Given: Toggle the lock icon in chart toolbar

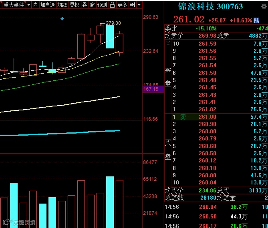Looking at the screenshot, I should pos(112,5).
